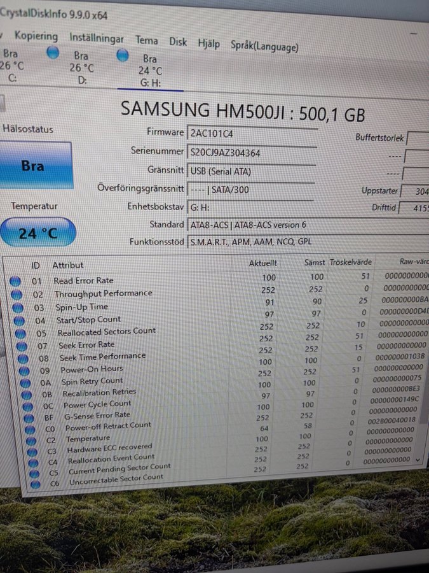Viewport: 429px width, 573px height.
Task: Click the Attribut column header
Action: click(68, 265)
